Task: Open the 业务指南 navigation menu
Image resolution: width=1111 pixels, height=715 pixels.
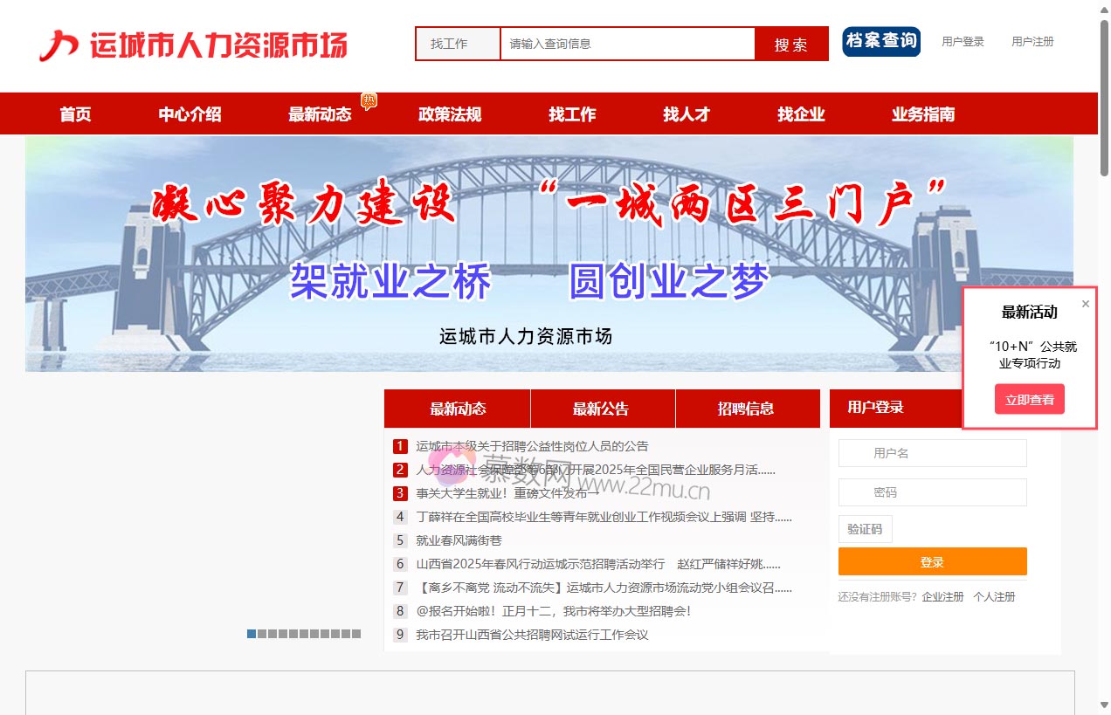Action: coord(922,113)
